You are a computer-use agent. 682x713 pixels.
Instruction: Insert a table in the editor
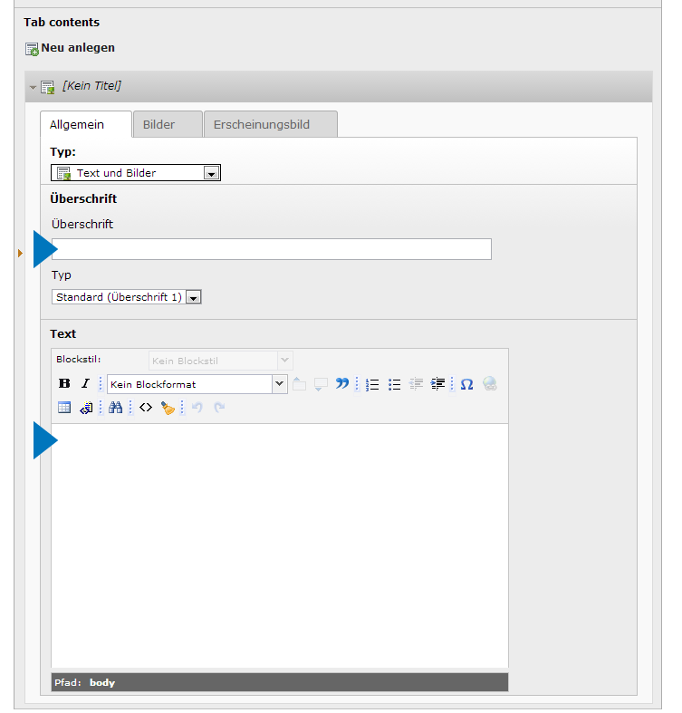pos(64,408)
